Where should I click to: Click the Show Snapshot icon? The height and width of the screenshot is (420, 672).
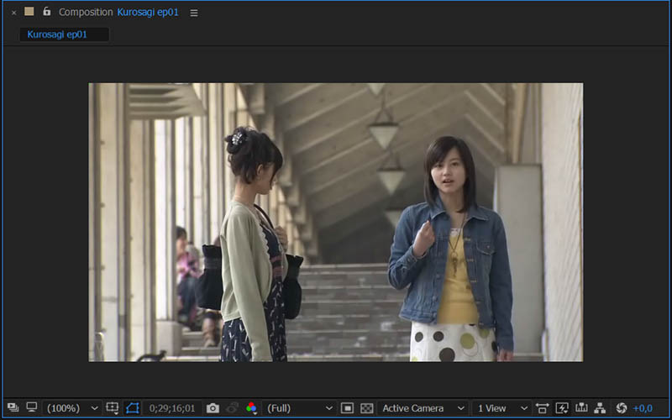(232, 408)
